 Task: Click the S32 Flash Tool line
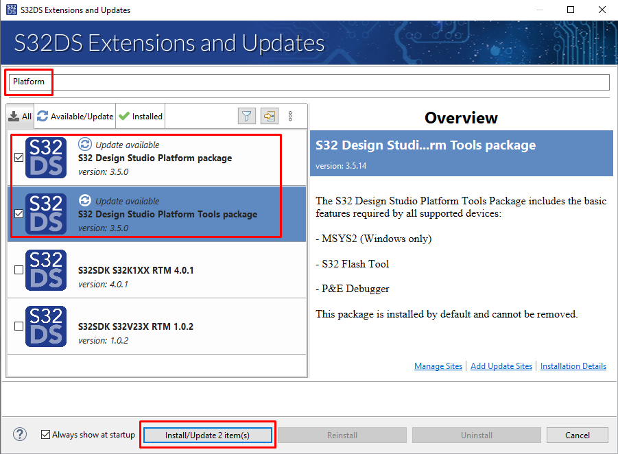click(353, 263)
